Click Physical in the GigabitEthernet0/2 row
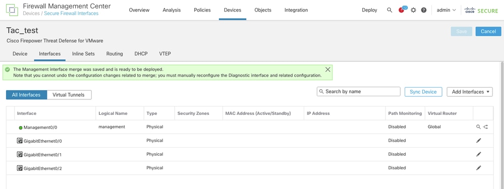 (x=155, y=168)
